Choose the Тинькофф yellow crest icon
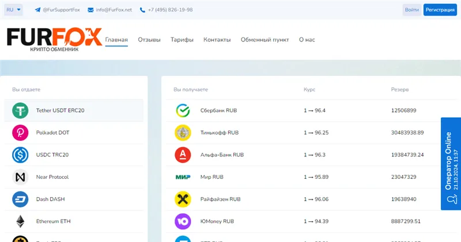461x242 pixels. pyautogui.click(x=183, y=133)
